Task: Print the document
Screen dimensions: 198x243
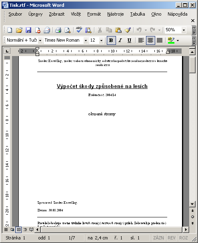Action: tap(58, 30)
